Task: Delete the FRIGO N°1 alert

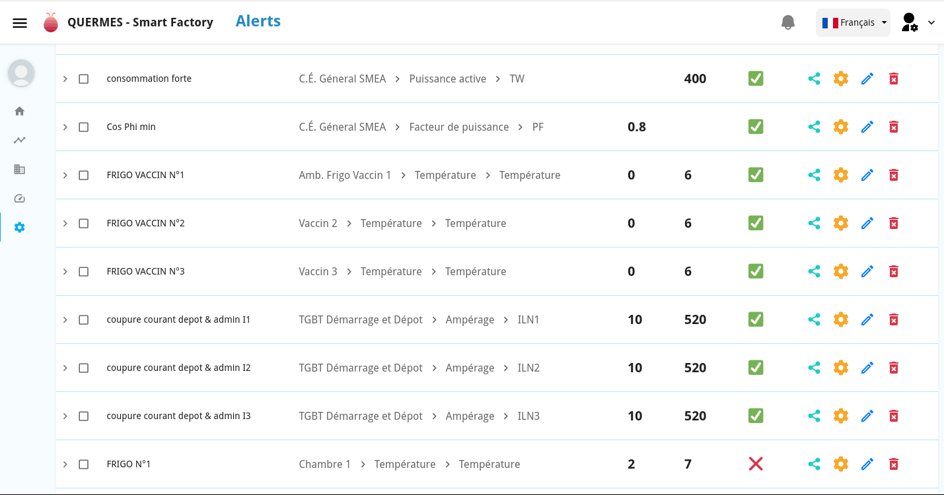Action: point(893,464)
